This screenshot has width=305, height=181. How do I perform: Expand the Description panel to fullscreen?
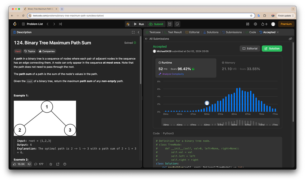tap(133, 32)
